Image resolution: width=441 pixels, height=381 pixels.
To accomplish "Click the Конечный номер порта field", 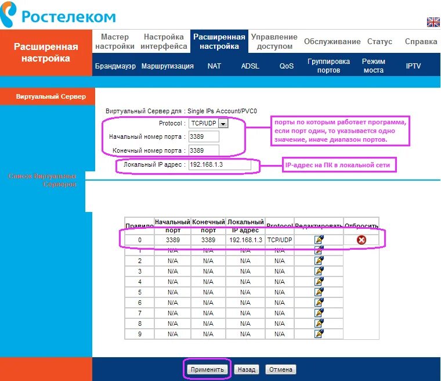I will click(204, 150).
